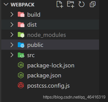Select the public folder name
108x102 pixels.
pyautogui.click(x=35, y=45)
